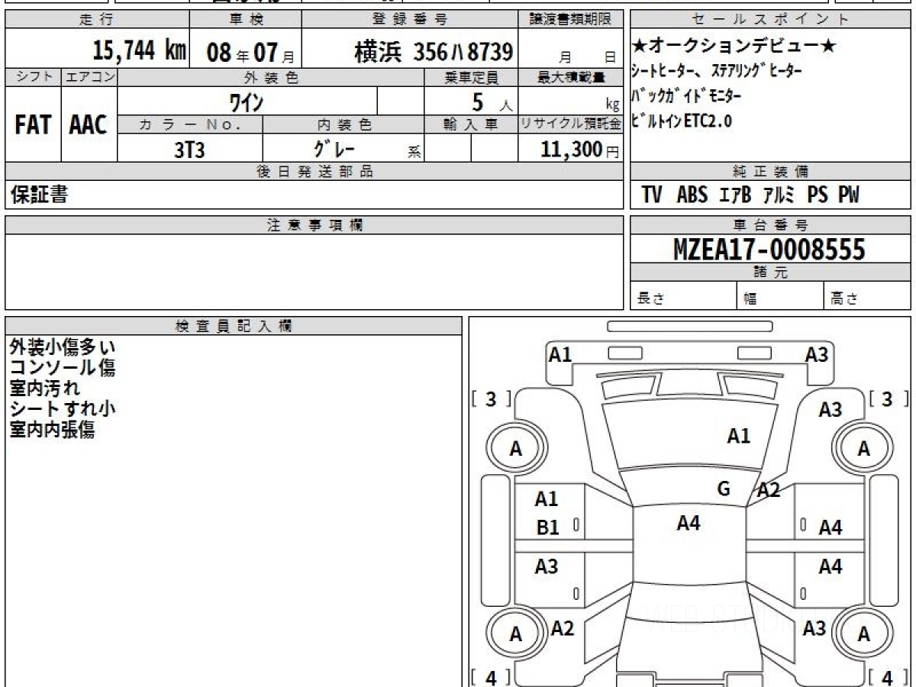Viewport: 916px width, 687px height.
Task: Click PS in genuine equipment
Action: [x=818, y=195]
